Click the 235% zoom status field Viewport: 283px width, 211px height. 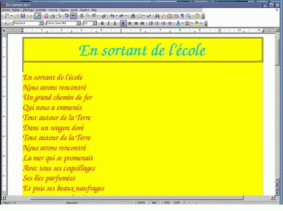click(141, 203)
